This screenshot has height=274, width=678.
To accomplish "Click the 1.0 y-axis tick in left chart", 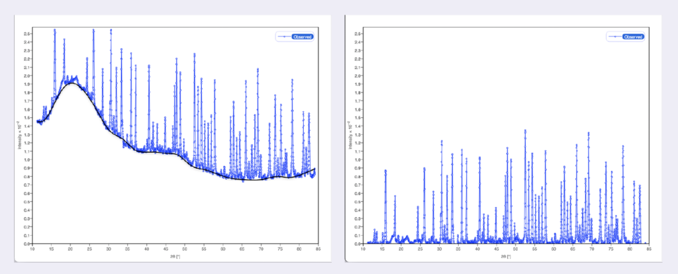I will tap(26, 160).
